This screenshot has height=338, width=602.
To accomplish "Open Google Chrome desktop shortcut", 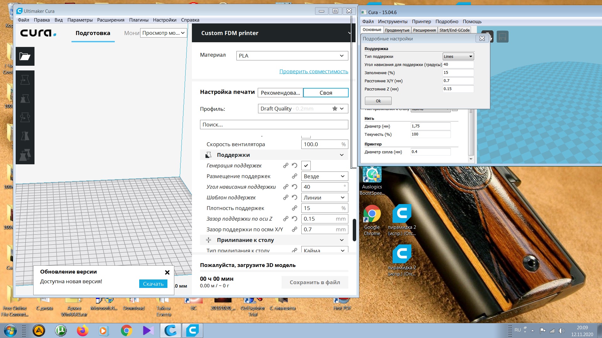I will pos(372,220).
